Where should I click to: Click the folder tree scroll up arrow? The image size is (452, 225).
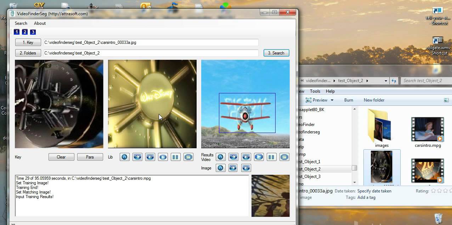(355, 109)
